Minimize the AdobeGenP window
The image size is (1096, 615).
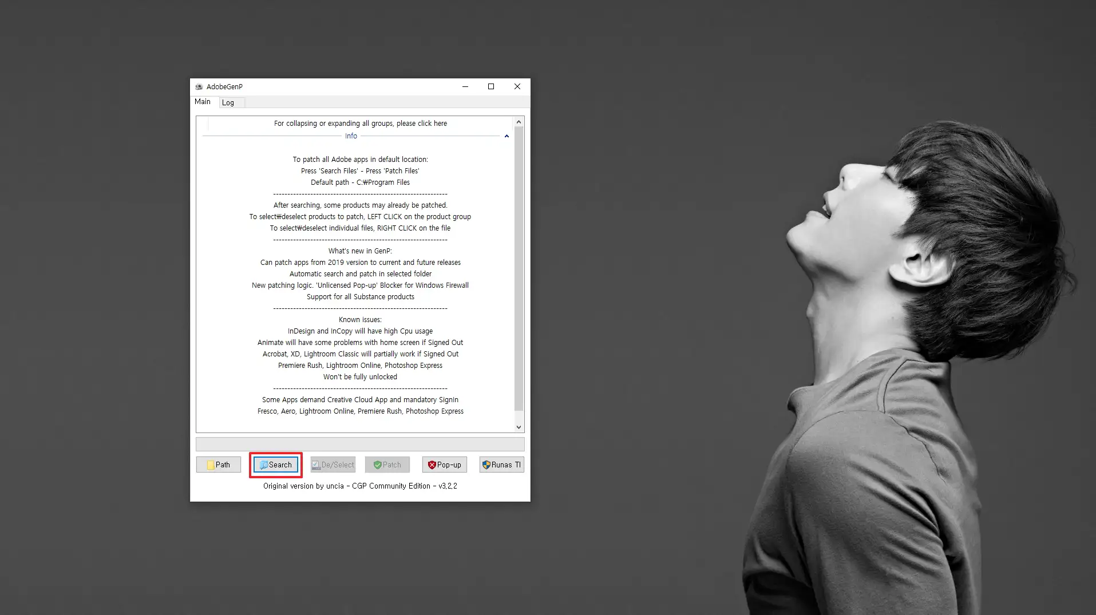coord(465,86)
